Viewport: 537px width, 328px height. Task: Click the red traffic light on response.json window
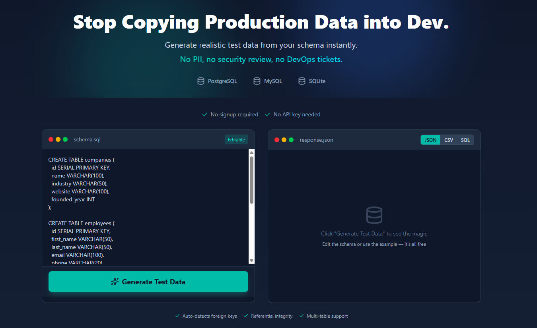point(276,140)
